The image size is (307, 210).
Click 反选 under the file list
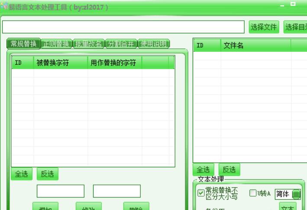(x=229, y=169)
